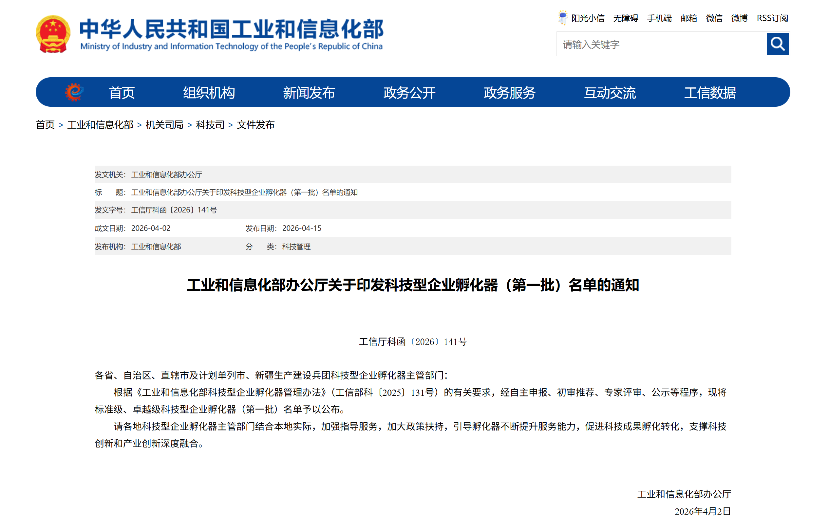
Task: Go to 政务公开 in navigation bar
Action: pyautogui.click(x=409, y=93)
